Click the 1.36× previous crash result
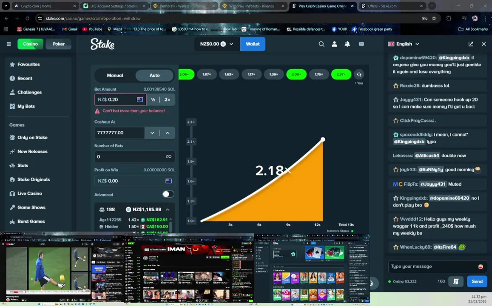 point(273,74)
